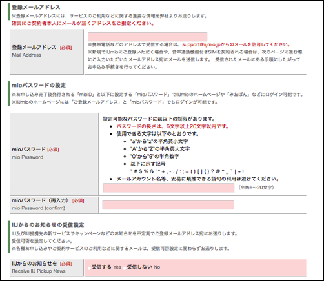Click the Receive IIJ Pickup News label
This screenshot has width=324, height=281.
[x=39, y=271]
